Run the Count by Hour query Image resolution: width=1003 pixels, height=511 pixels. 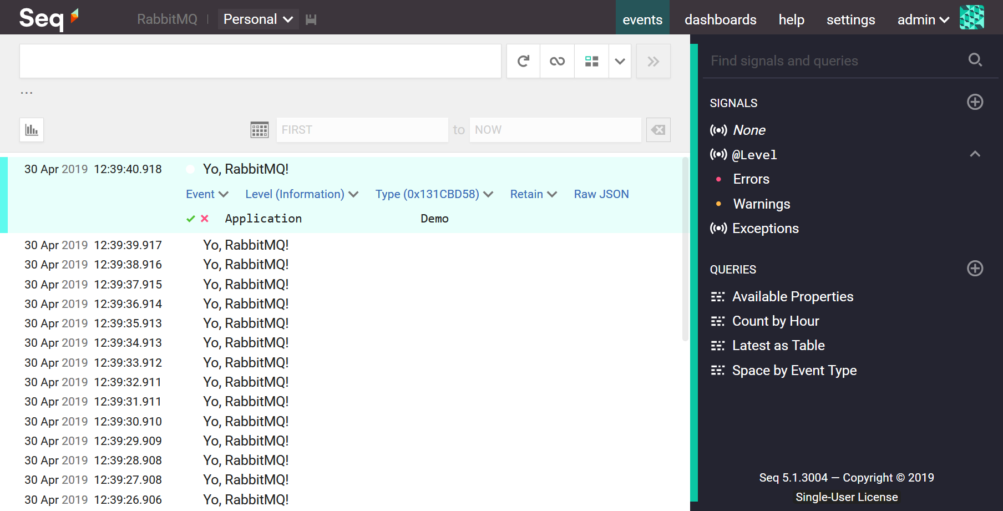[x=776, y=321]
